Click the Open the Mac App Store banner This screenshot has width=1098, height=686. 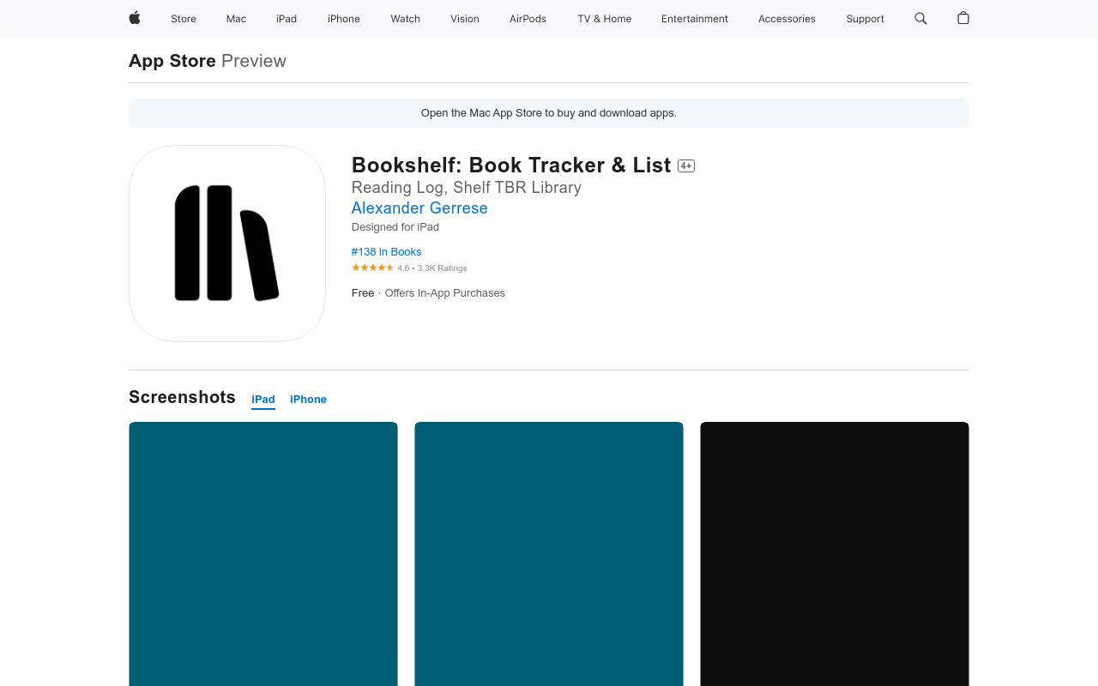click(549, 113)
